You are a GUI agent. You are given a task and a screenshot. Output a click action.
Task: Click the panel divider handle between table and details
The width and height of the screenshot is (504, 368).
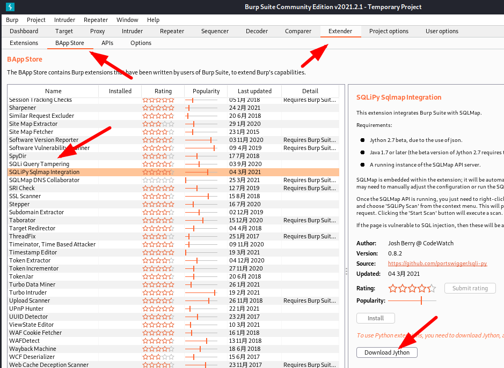click(346, 272)
